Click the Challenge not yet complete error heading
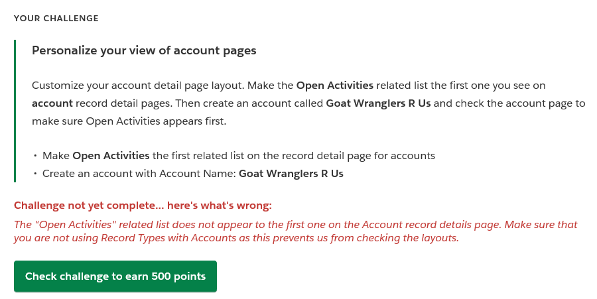 (143, 206)
